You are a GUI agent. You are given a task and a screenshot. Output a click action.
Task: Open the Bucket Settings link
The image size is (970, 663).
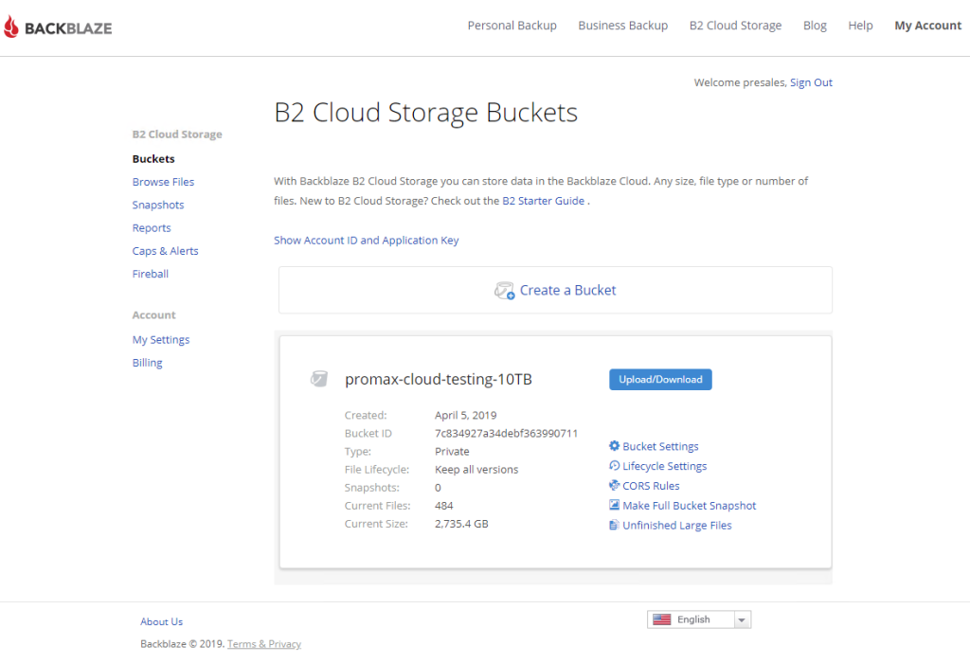point(660,446)
